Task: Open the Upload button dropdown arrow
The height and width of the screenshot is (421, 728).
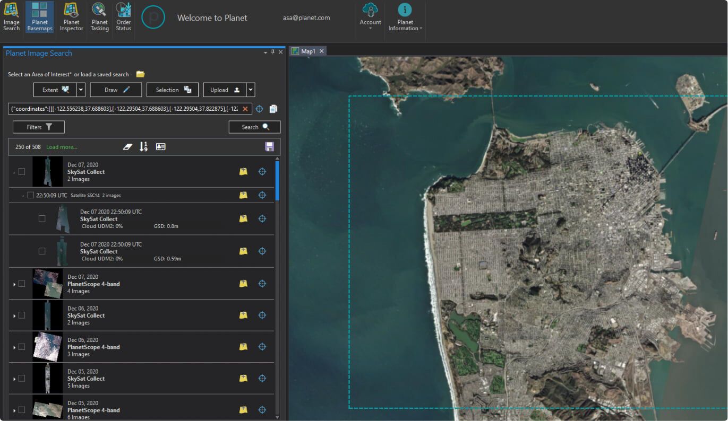Action: pos(251,90)
